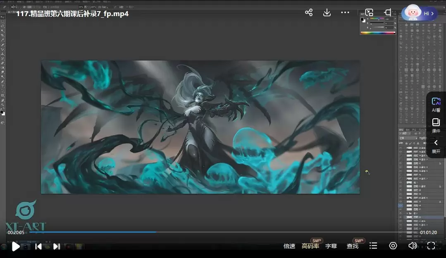Image resolution: width=446 pixels, height=258 pixels.
Task: Open the layer kind filter dropdown
Action: (x=405, y=133)
